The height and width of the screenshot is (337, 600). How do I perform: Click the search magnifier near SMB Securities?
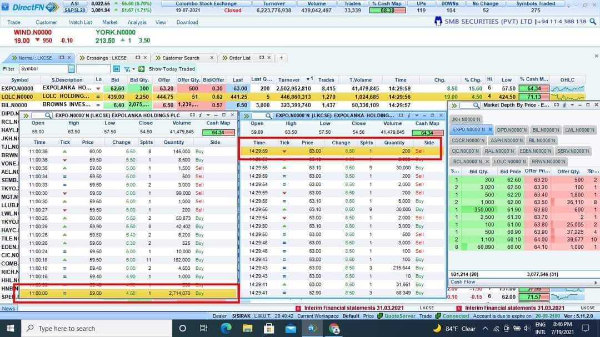point(593,22)
